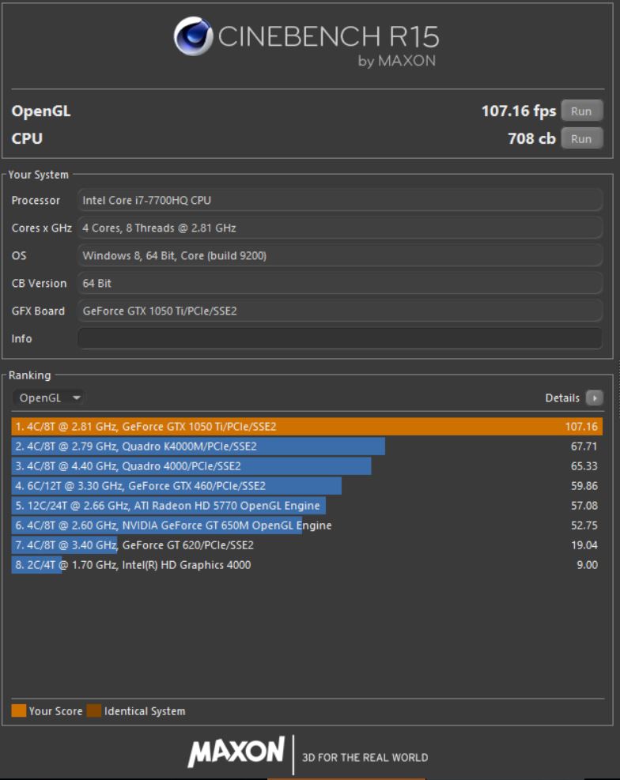
Task: Select the Processor field Intel Core i7-7700HQ
Action: pos(340,200)
